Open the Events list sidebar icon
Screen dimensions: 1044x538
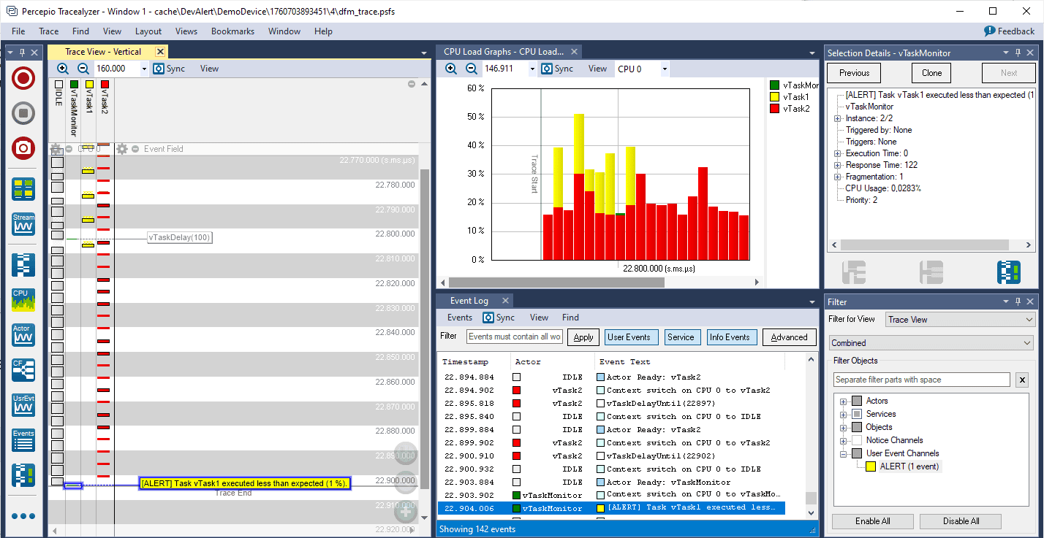point(23,440)
